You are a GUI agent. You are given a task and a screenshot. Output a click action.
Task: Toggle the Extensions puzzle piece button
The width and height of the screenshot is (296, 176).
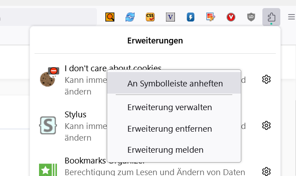(271, 17)
